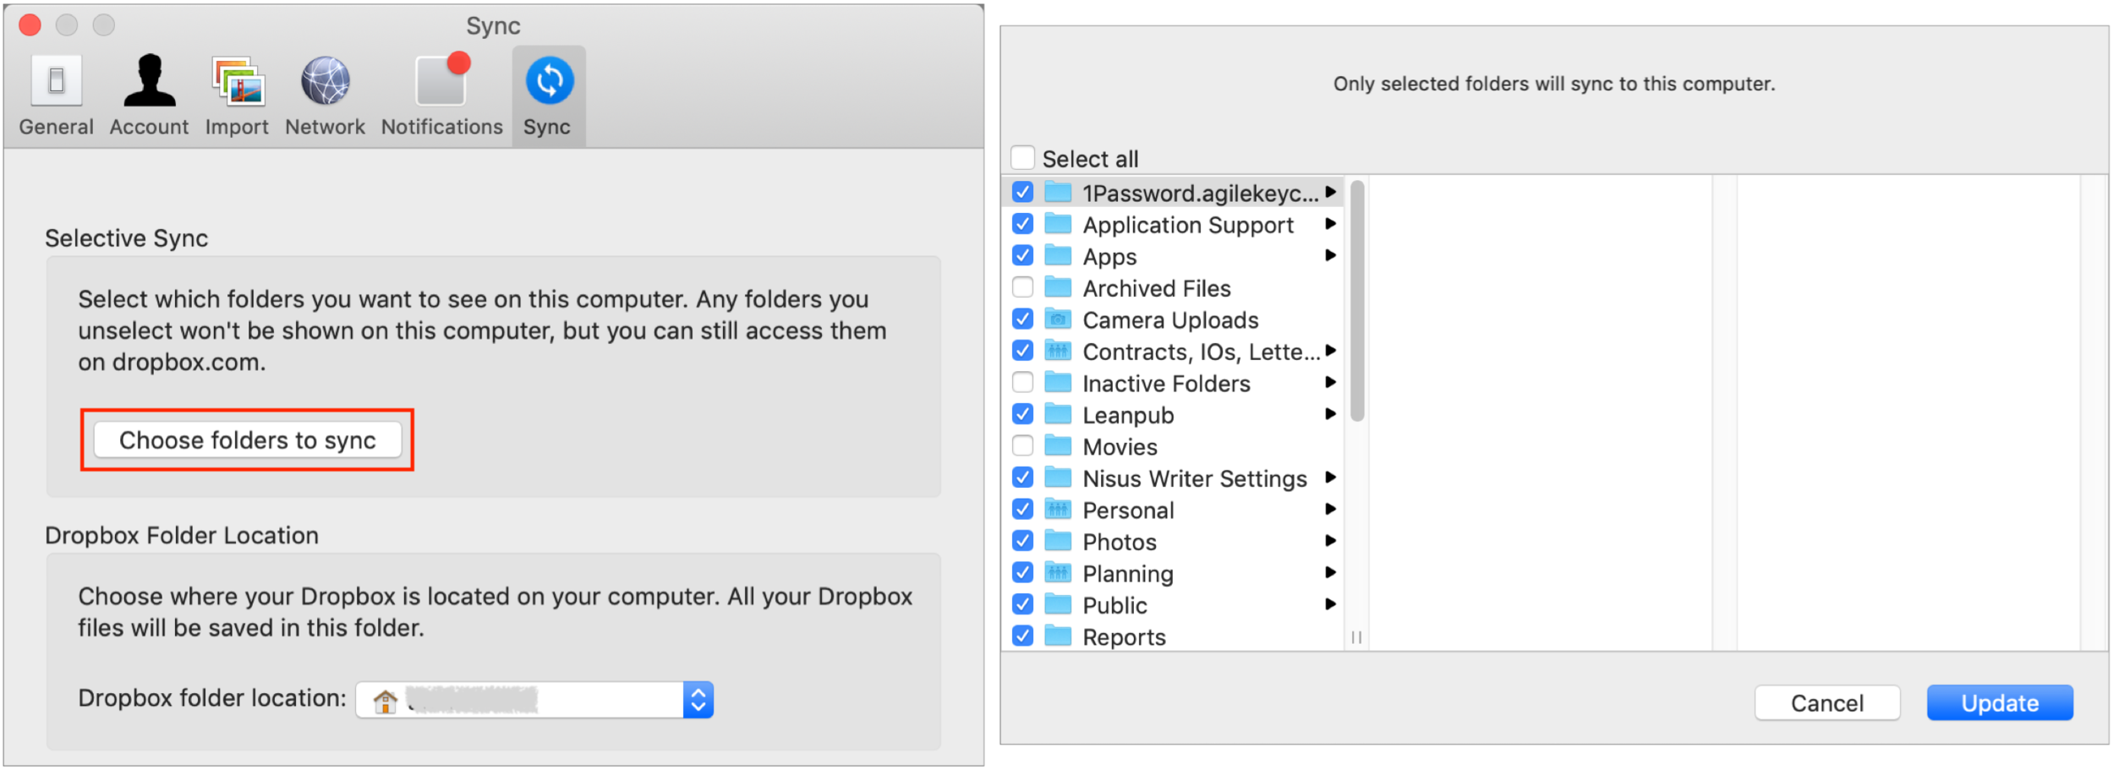
Task: Uncheck the Camera Uploads checkbox
Action: [x=1022, y=319]
